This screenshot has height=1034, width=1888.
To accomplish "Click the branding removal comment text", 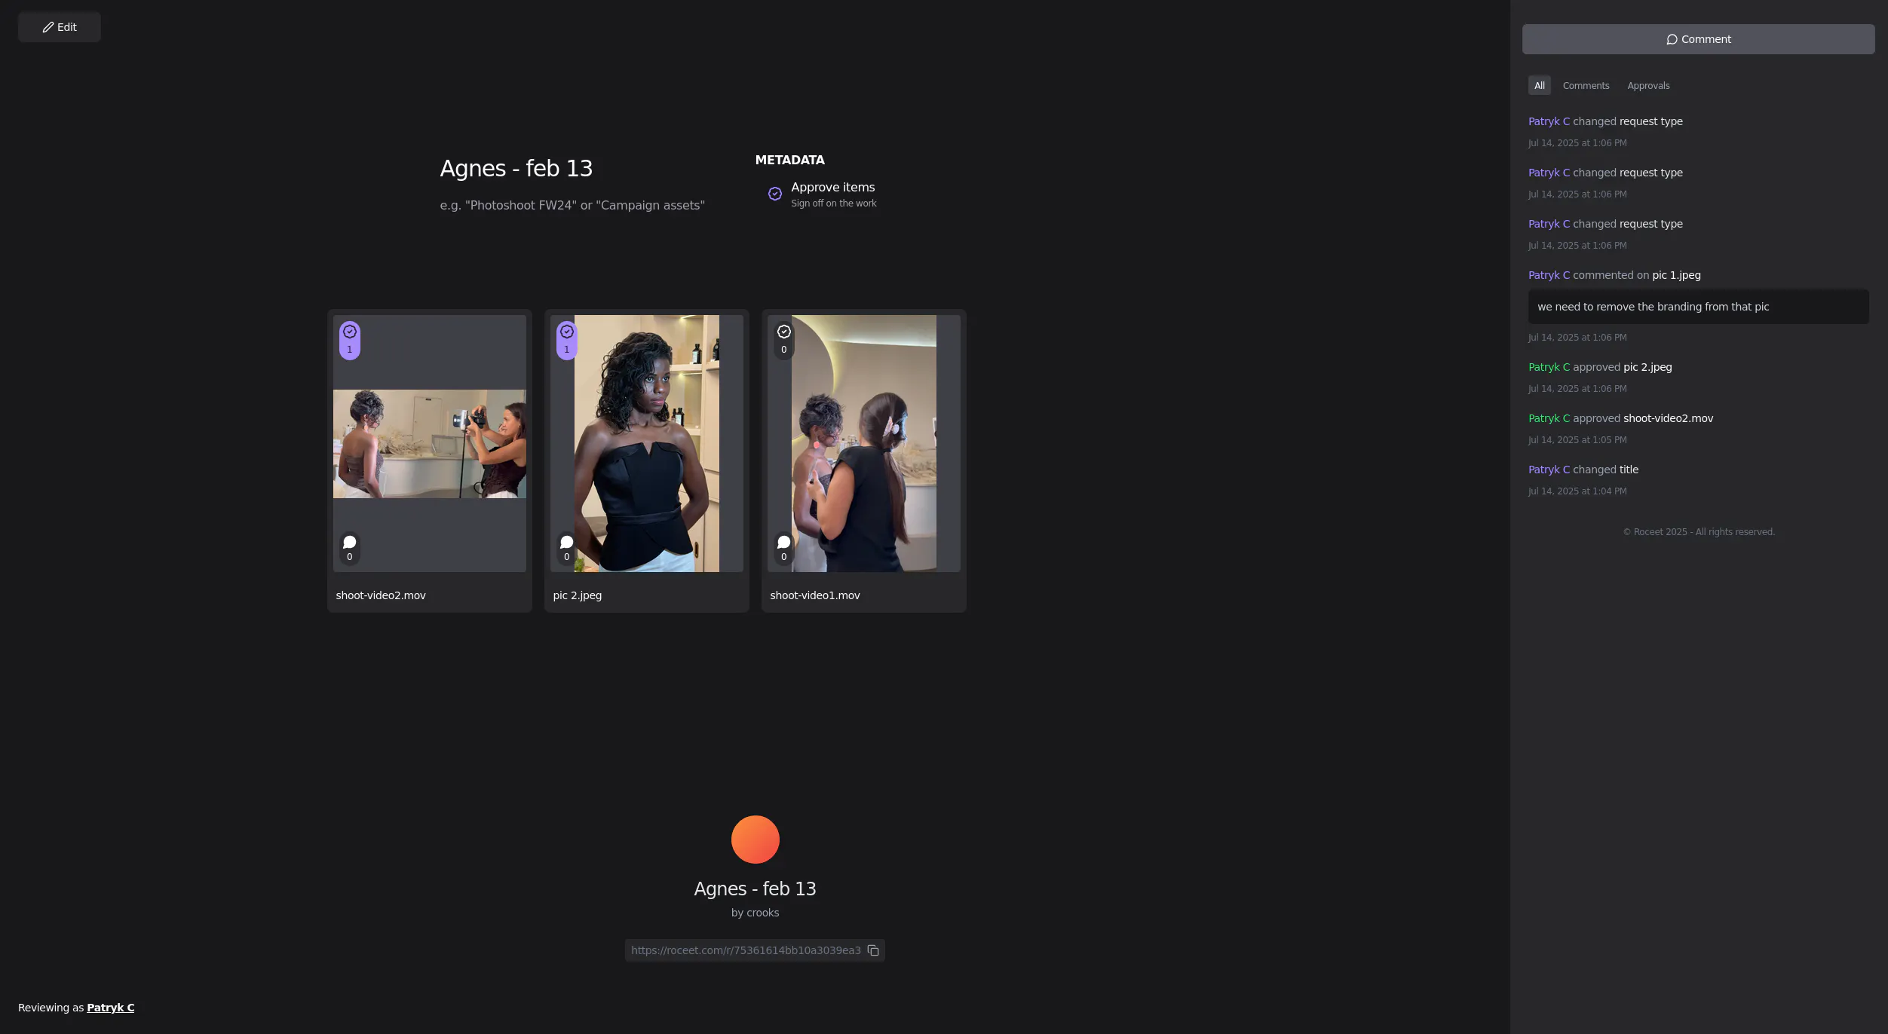I will pyautogui.click(x=1653, y=307).
